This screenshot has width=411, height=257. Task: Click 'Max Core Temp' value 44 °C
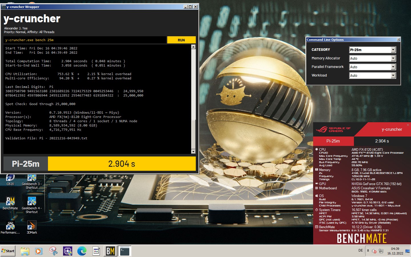[x=355, y=159]
